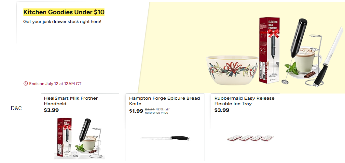345x163 pixels.
Task: Click the "Ends on July 12" countdown text
Action: point(55,83)
